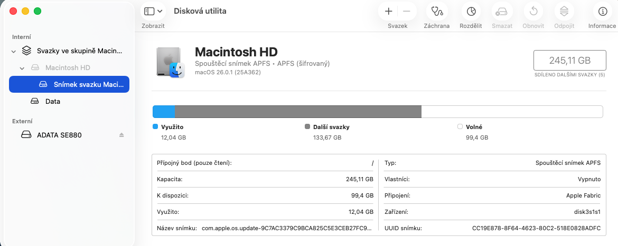618x246 pixels.
Task: Click the Obnovit restore icon
Action: (533, 11)
